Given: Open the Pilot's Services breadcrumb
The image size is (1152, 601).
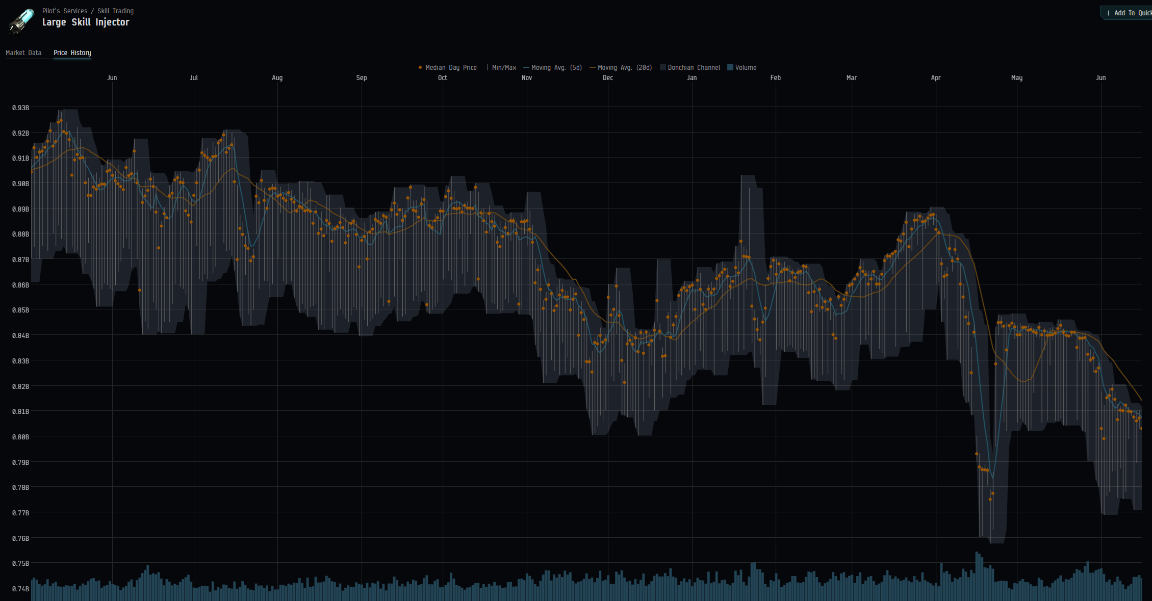Looking at the screenshot, I should (65, 11).
